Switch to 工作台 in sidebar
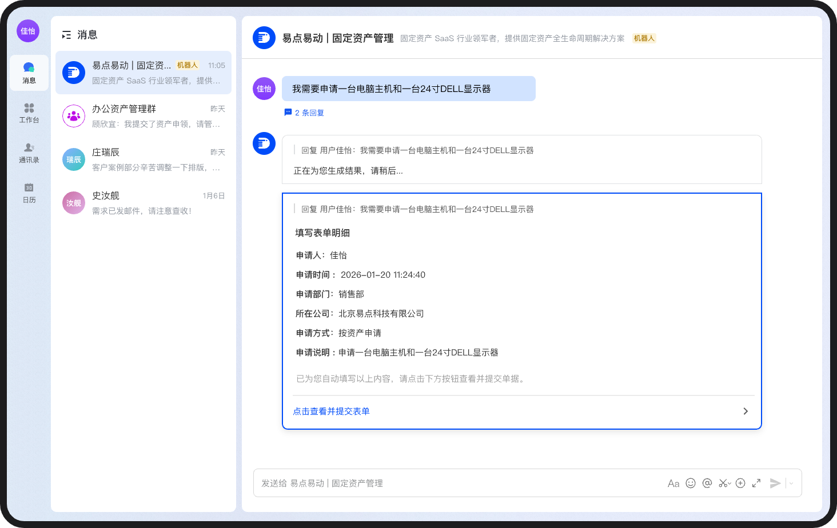Image resolution: width=837 pixels, height=528 pixels. (x=29, y=113)
